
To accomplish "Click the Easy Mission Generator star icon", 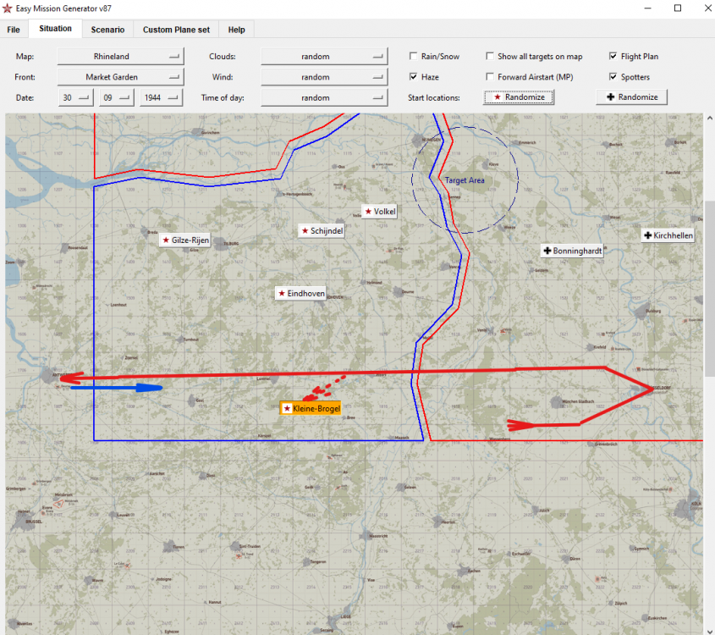I will (x=7, y=8).
